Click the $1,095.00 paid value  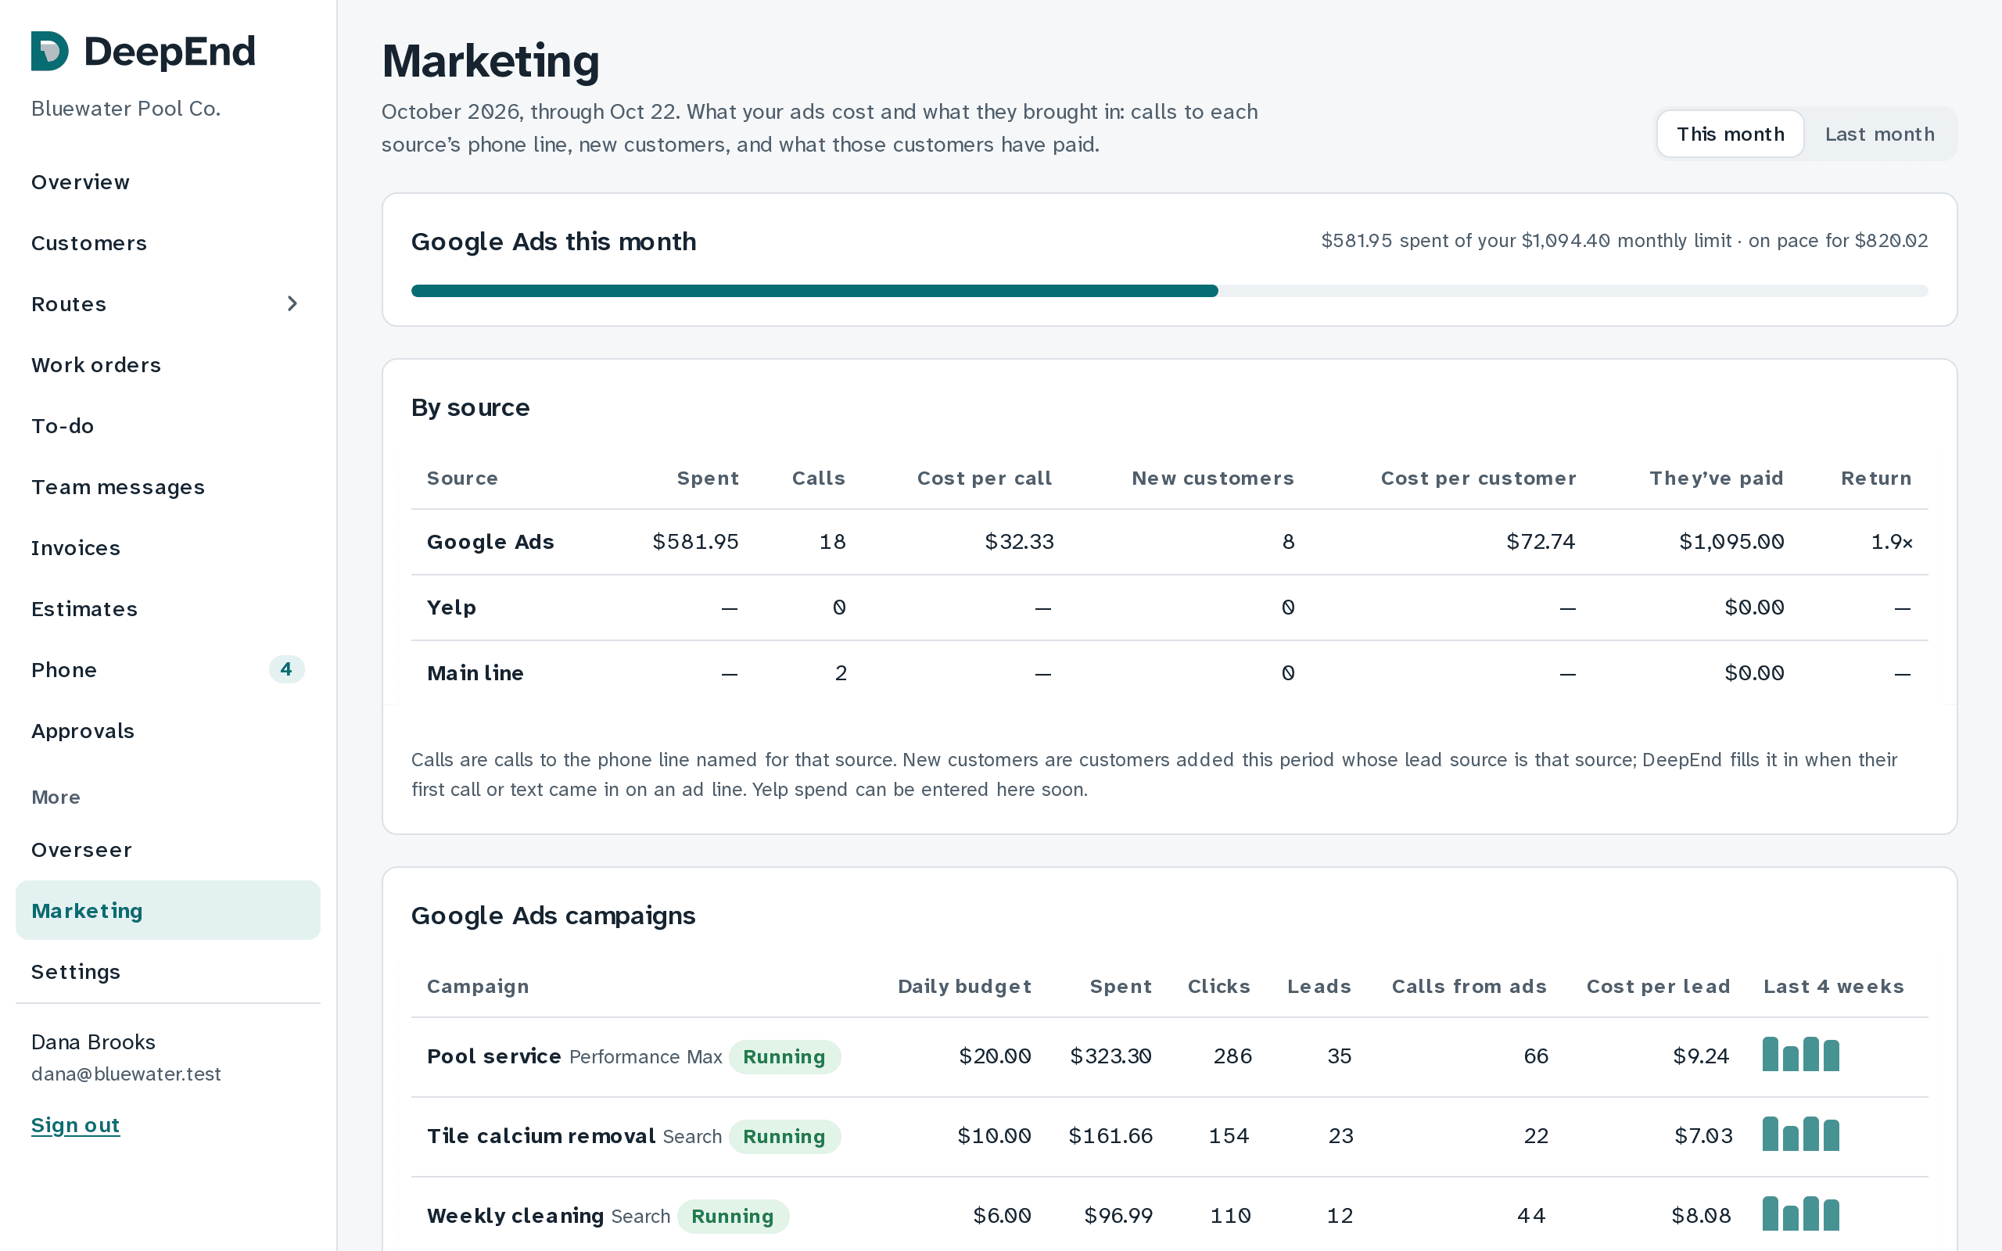tap(1731, 542)
